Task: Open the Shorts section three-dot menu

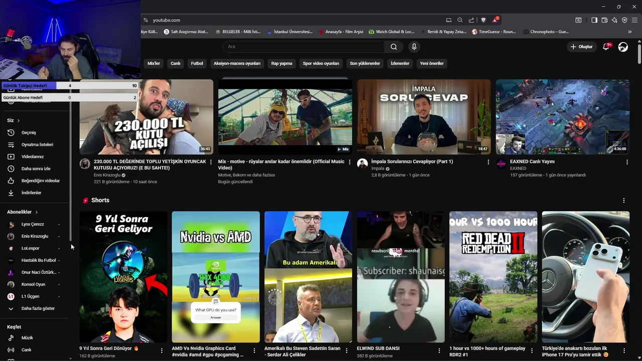Action: pyautogui.click(x=624, y=201)
